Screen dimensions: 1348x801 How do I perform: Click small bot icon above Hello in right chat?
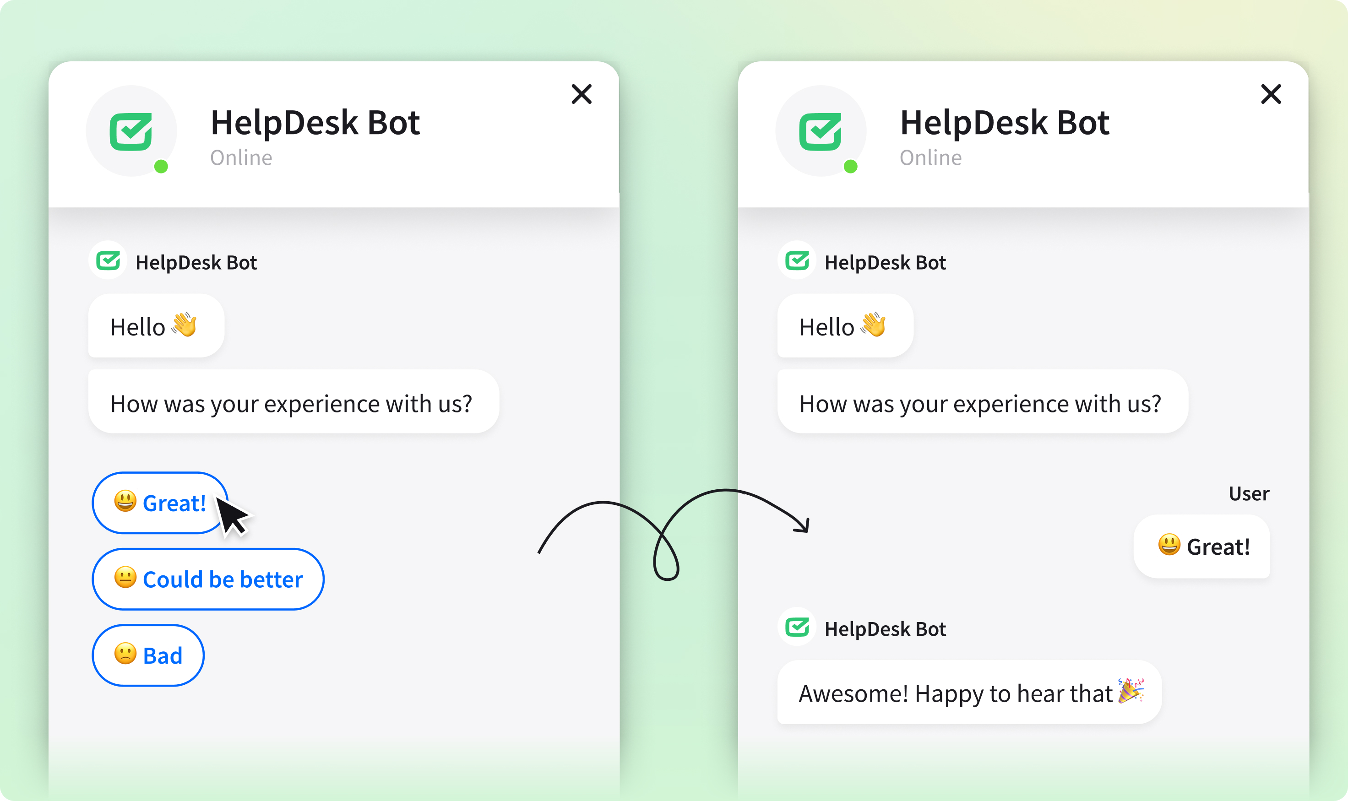pos(797,261)
